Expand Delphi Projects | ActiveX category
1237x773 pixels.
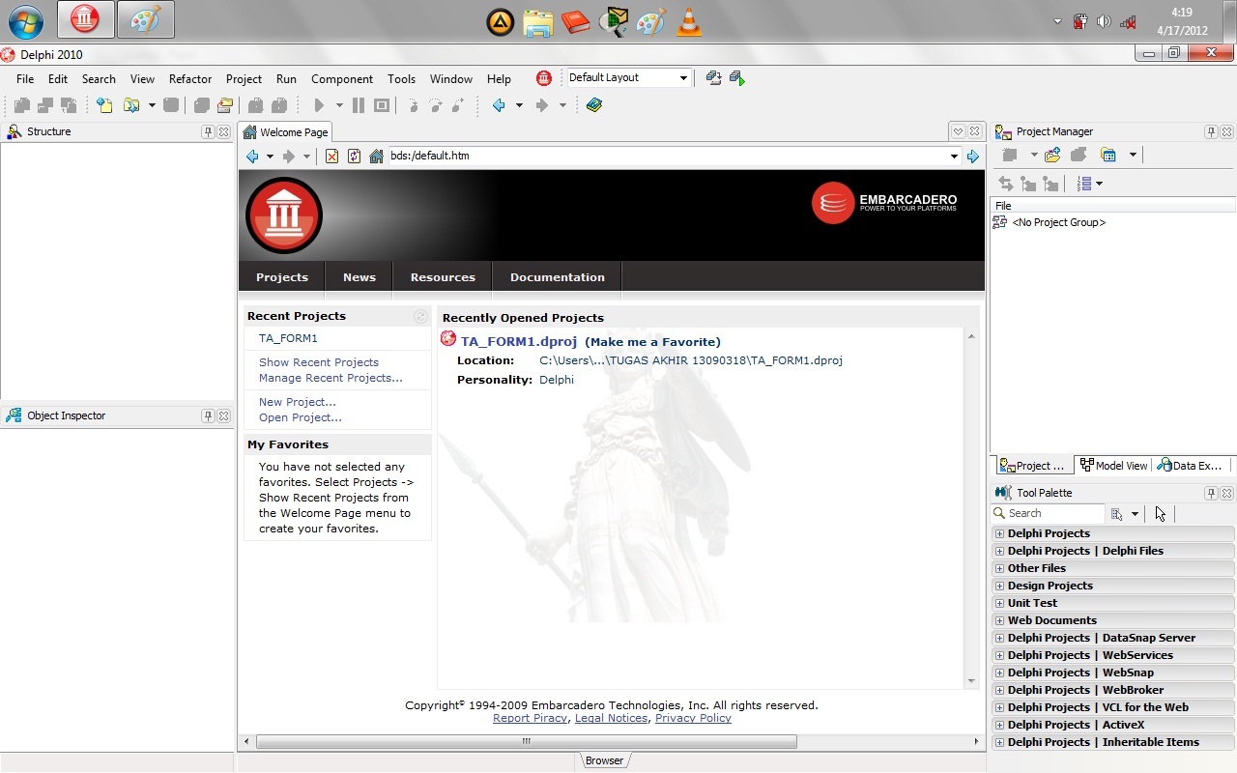pos(1000,725)
